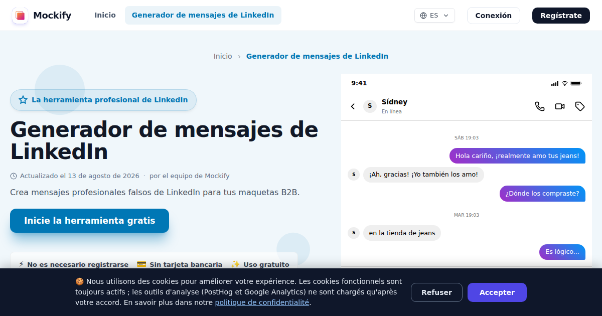The width and height of the screenshot is (602, 316).
Task: Click the MAR 19:03 timestamp
Action: pos(467,215)
